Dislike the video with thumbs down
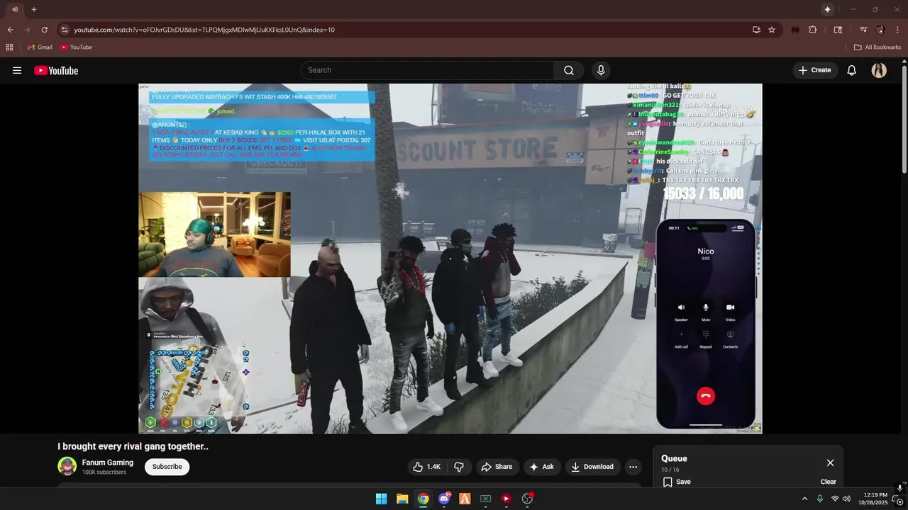The width and height of the screenshot is (908, 510). click(x=459, y=467)
